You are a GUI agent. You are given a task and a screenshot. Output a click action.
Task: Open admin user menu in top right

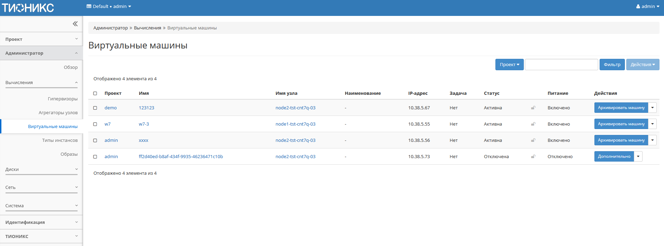click(x=647, y=7)
